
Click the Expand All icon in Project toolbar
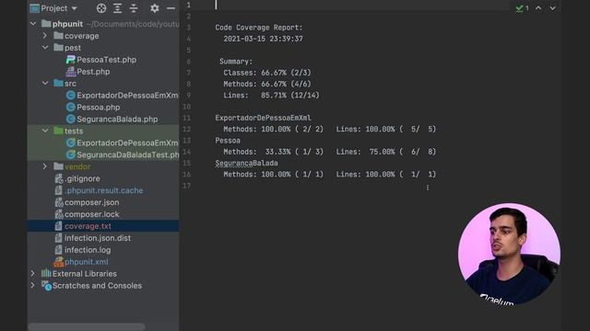(x=117, y=8)
